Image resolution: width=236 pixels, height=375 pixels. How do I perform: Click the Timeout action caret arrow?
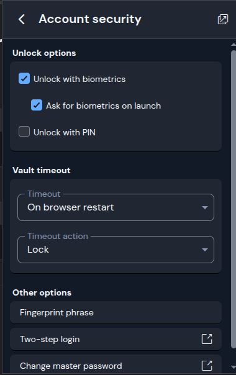pos(205,250)
